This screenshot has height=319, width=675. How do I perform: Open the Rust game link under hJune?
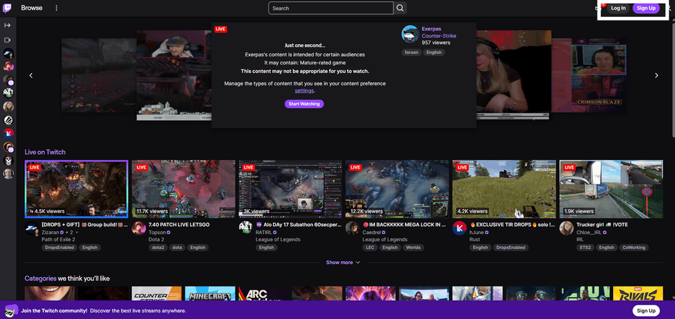click(474, 240)
